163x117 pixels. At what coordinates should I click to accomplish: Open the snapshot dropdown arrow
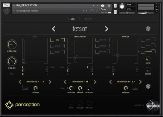(14, 11)
